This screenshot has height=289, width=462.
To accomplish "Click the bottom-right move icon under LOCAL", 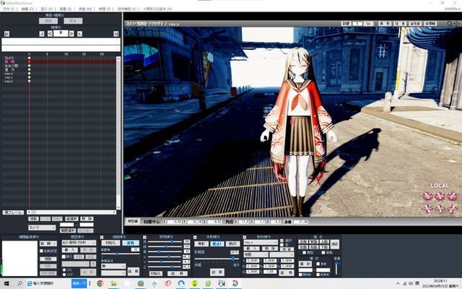I will [450, 208].
